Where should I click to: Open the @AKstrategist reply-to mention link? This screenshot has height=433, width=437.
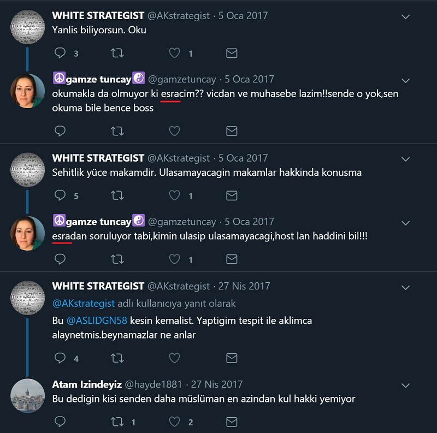[x=84, y=303]
